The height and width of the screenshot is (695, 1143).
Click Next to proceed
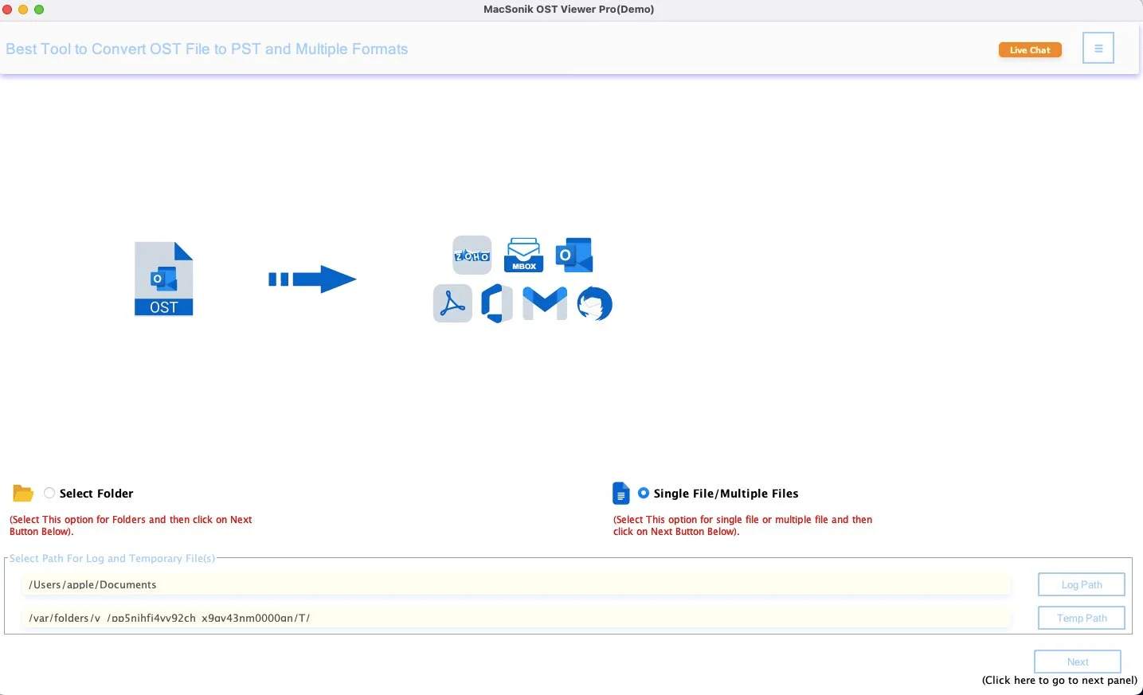point(1078,662)
